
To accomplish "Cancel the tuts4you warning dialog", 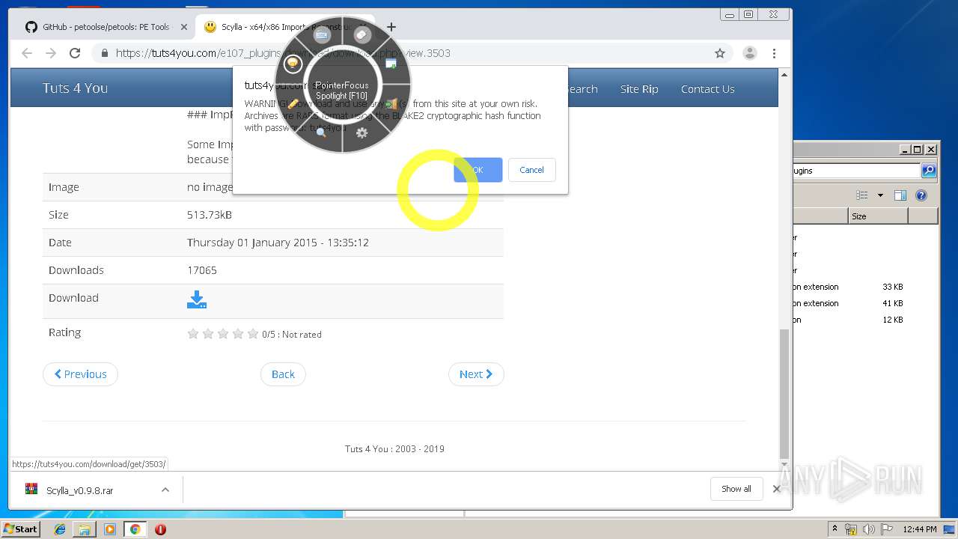I will (531, 170).
